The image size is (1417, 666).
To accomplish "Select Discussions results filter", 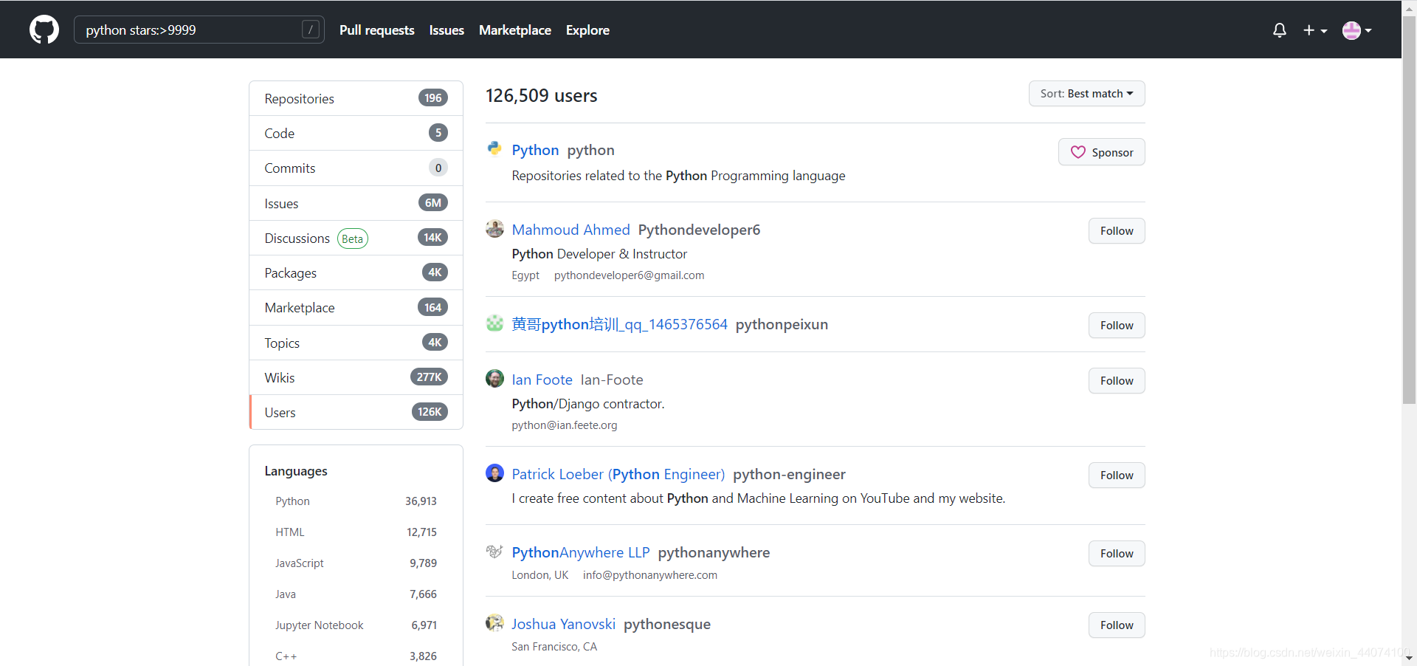I will pos(356,238).
